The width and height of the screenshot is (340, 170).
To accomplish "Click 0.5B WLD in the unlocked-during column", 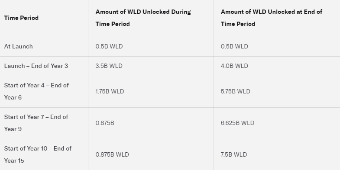I will tap(109, 47).
